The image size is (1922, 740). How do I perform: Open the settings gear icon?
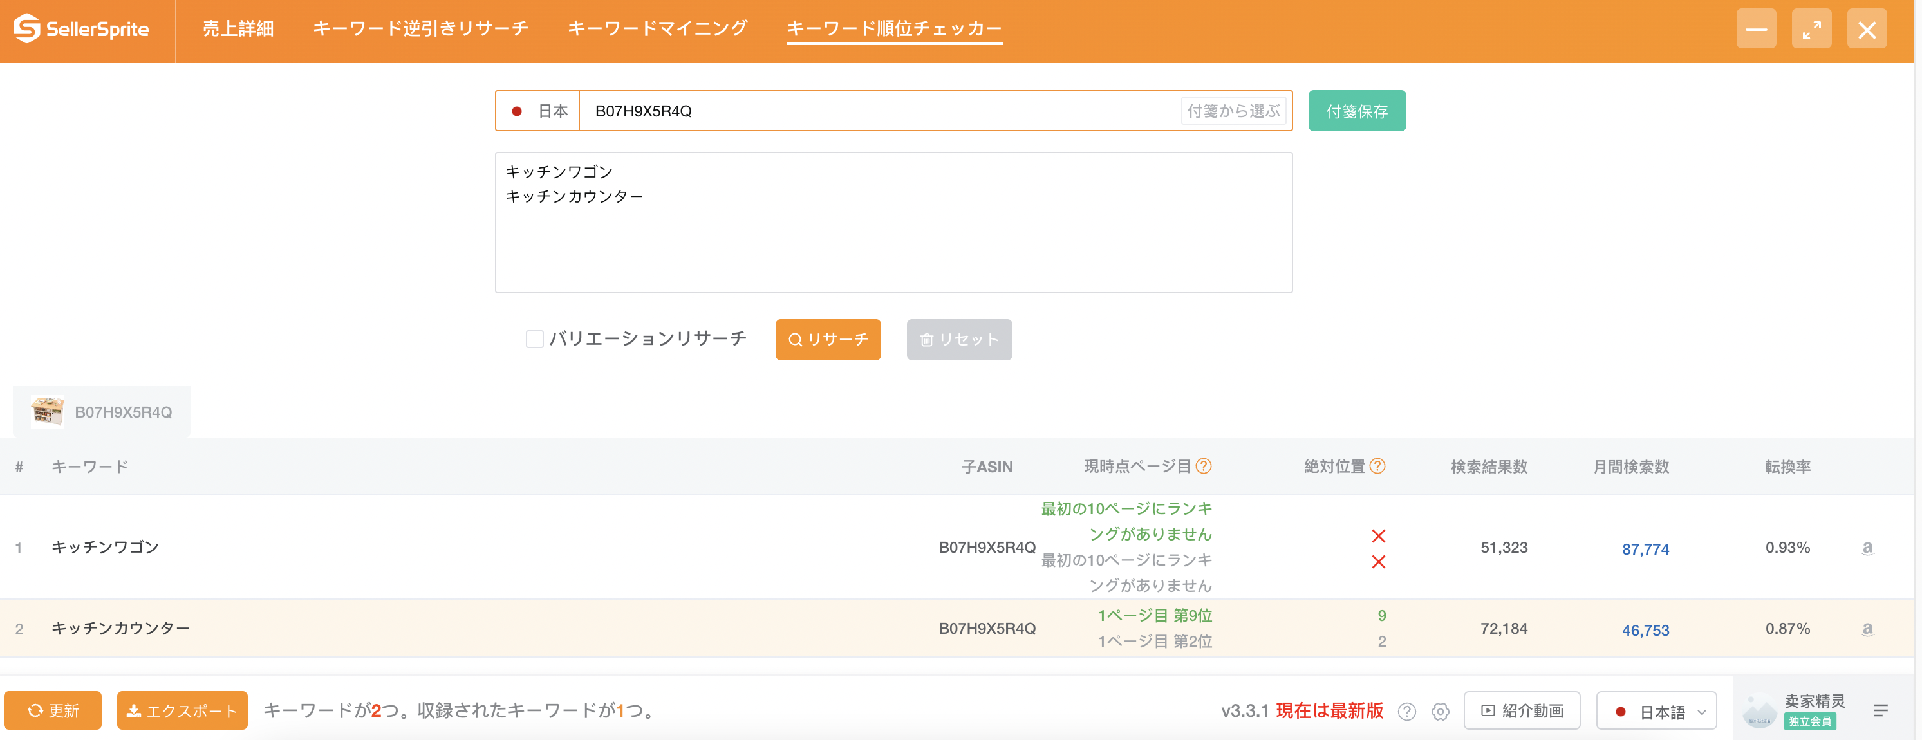1441,711
